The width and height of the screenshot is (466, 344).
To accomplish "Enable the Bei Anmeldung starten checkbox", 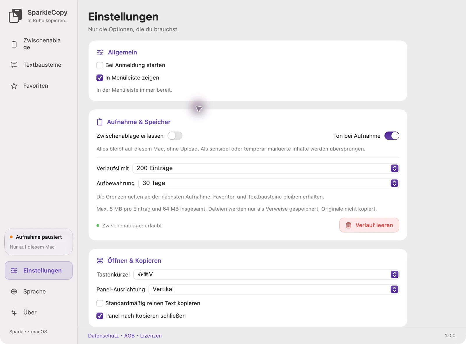I will [100, 65].
